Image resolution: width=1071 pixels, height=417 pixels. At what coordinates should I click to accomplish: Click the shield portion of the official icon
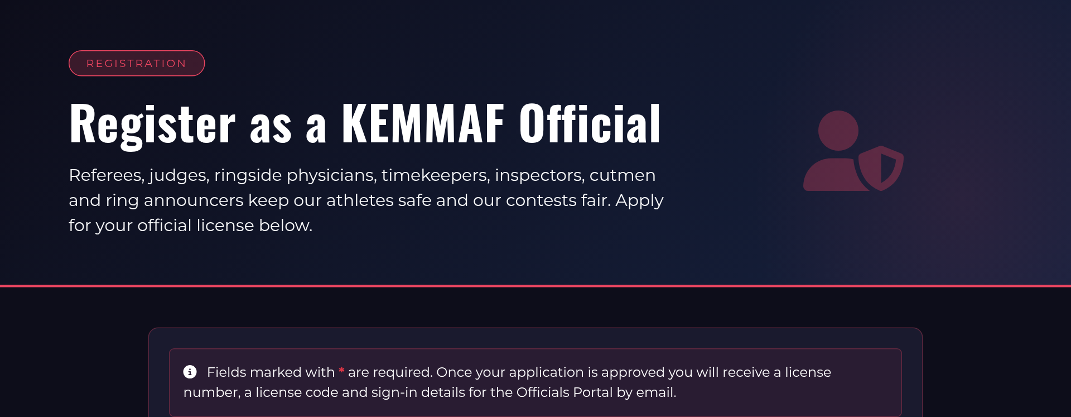(881, 168)
